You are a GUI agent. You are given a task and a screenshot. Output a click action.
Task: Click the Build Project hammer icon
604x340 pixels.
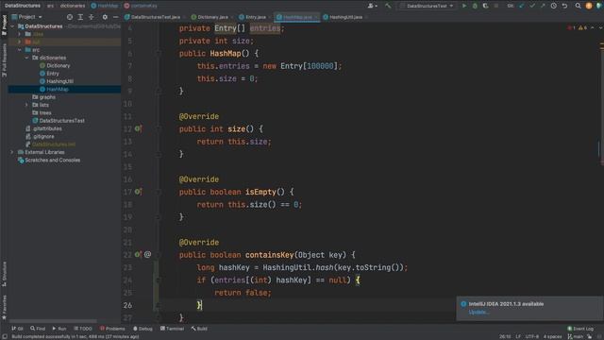(388, 6)
